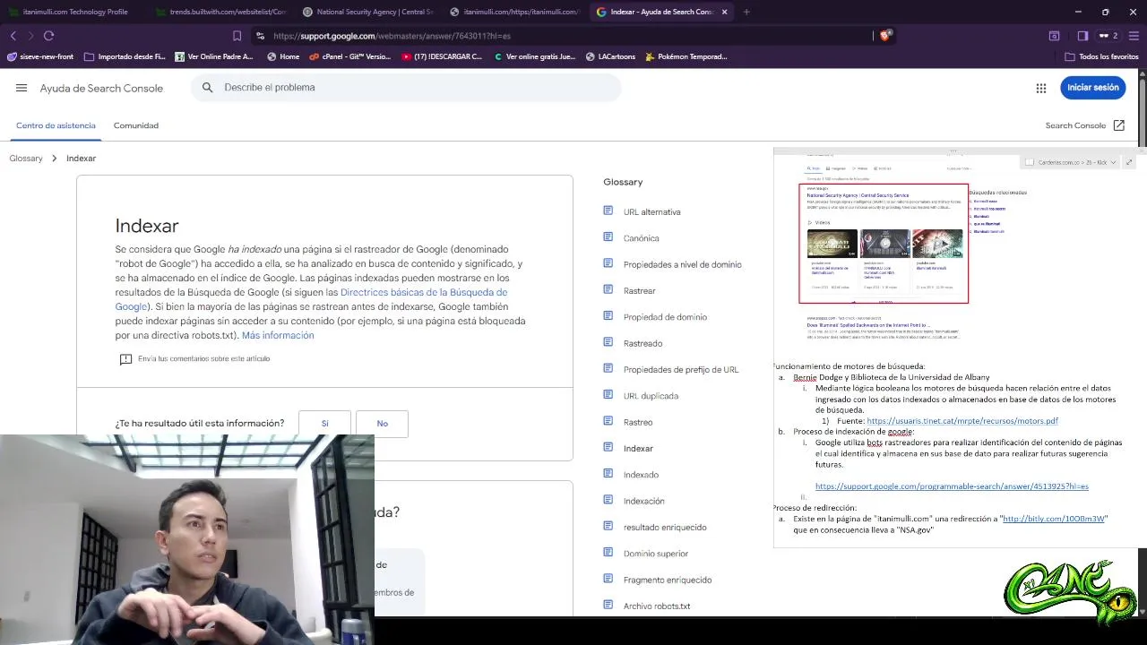Open the Indexación glossary entry

coord(644,501)
